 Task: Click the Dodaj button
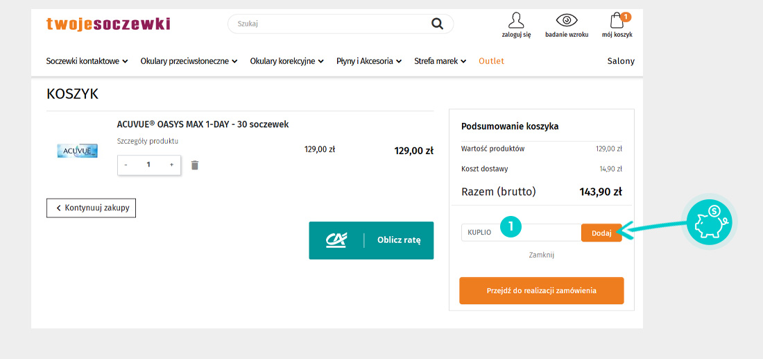pyautogui.click(x=601, y=233)
